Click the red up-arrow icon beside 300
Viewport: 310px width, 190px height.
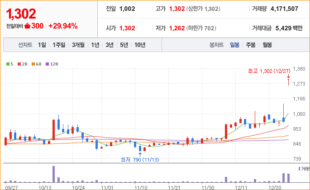27,26
